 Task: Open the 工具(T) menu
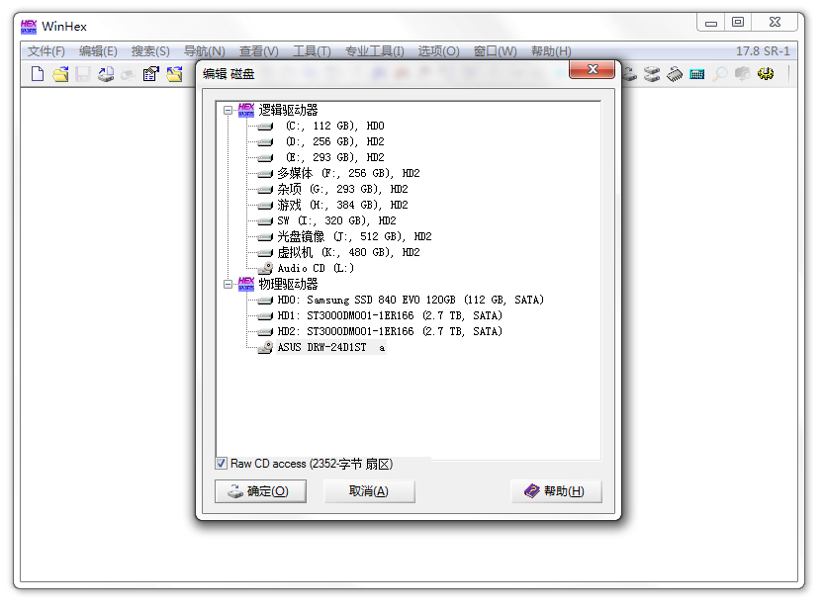pyautogui.click(x=312, y=51)
